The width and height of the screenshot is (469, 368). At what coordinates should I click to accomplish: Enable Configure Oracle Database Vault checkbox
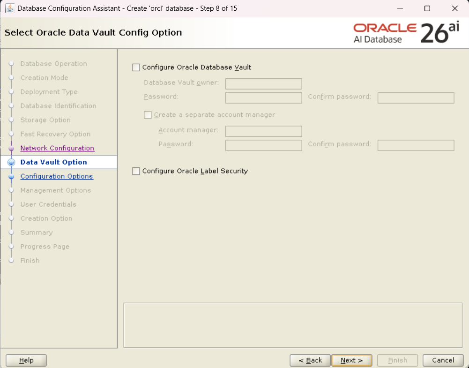tap(136, 68)
